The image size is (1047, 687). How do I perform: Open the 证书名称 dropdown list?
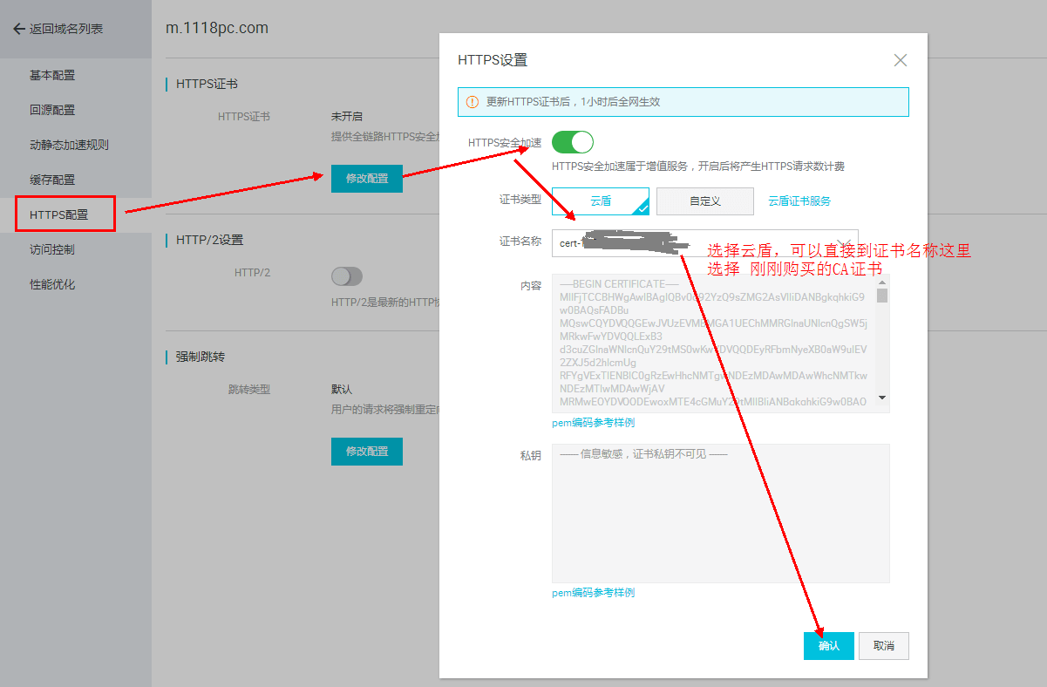click(843, 242)
